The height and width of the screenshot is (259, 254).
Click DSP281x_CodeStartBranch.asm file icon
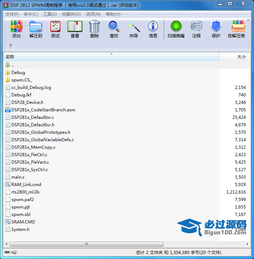8,110
